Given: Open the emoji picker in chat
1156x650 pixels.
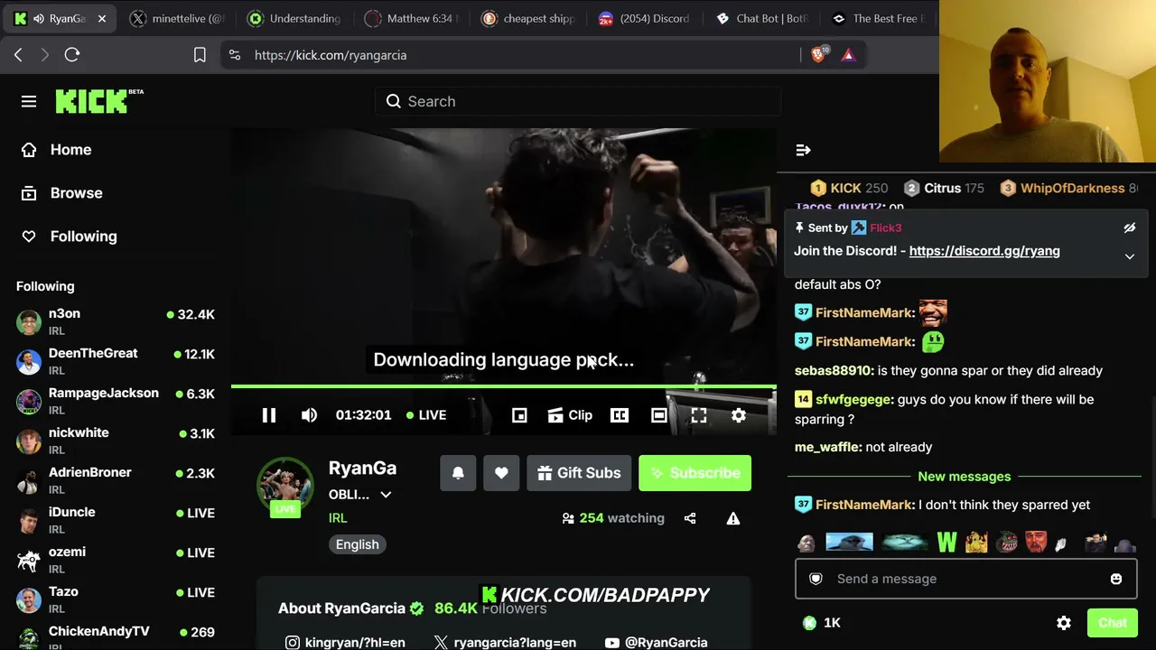Looking at the screenshot, I should click(x=1116, y=579).
